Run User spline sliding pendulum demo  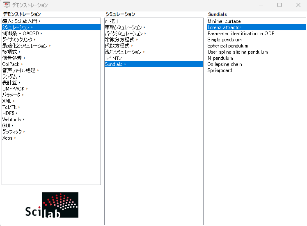pos(257,52)
